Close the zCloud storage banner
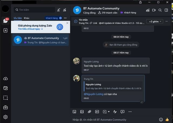Viewport: 173px width, 123px height. (x=67, y=23)
